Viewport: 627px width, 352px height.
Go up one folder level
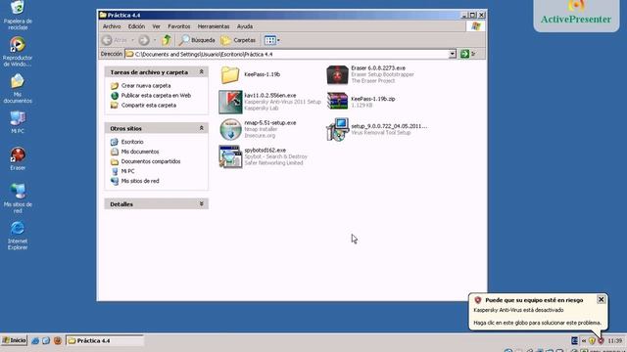pos(167,40)
